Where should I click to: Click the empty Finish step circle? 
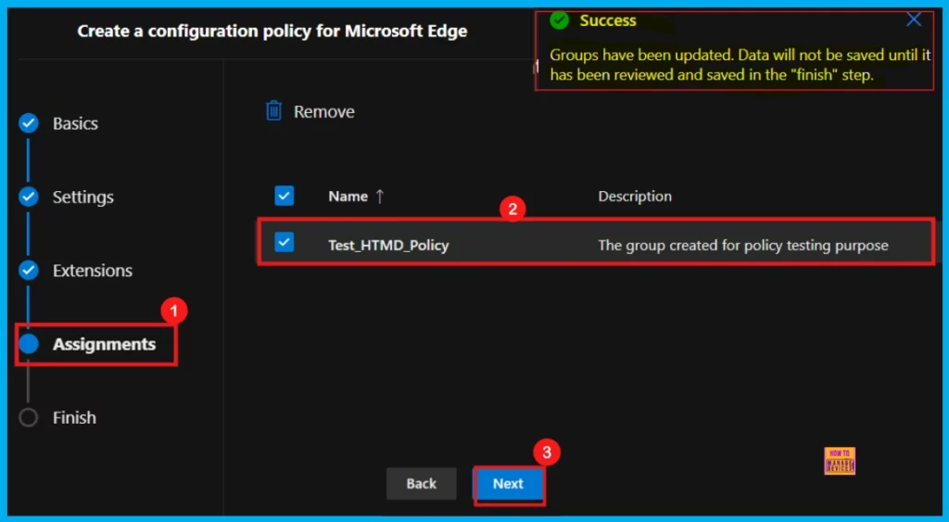coord(29,417)
